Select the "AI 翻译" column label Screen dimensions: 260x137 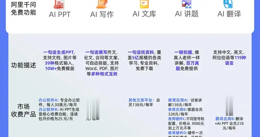229,14
